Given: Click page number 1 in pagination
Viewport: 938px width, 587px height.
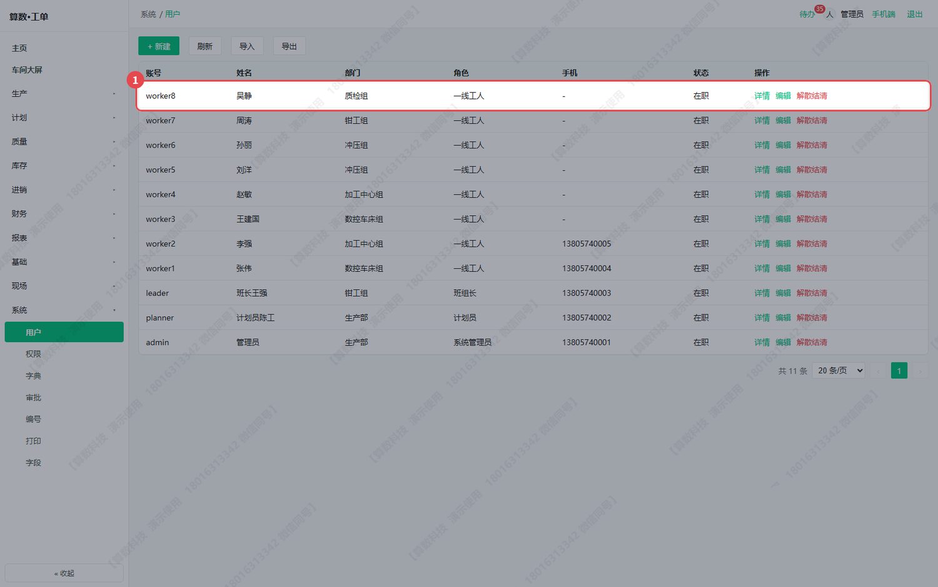Looking at the screenshot, I should 899,371.
